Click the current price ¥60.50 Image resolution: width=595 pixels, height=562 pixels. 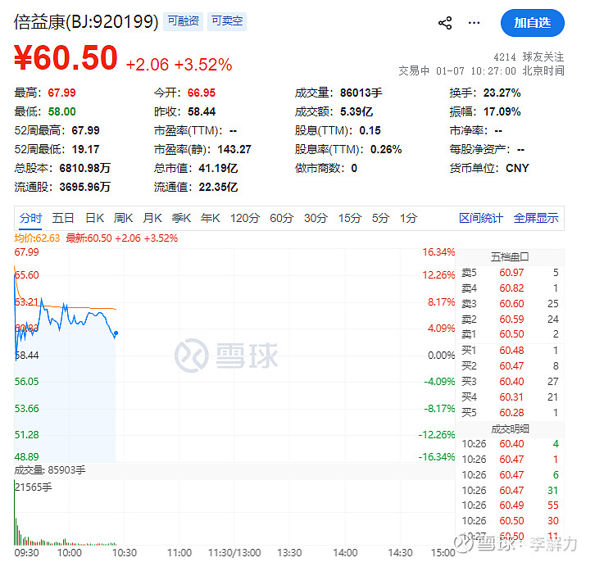click(66, 57)
